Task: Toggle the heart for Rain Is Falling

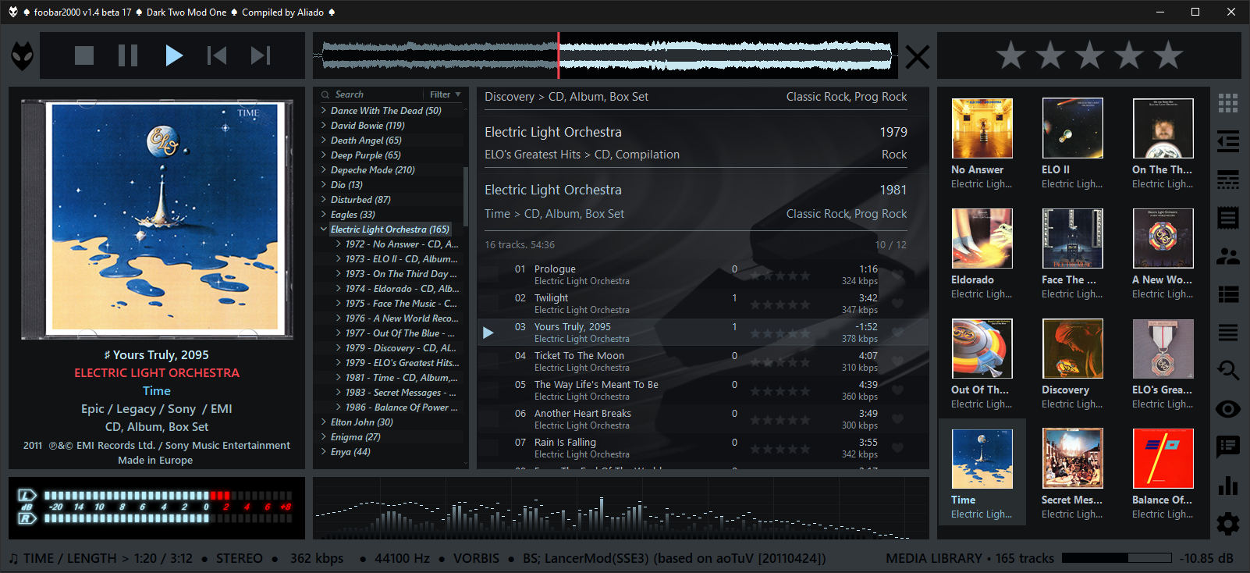Action: pyautogui.click(x=897, y=448)
